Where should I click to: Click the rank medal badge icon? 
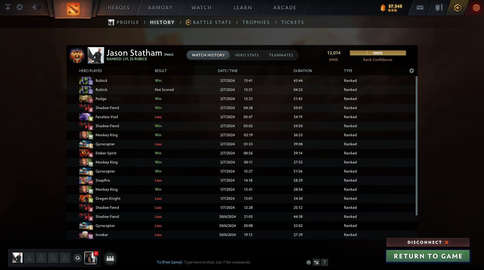pos(77,55)
